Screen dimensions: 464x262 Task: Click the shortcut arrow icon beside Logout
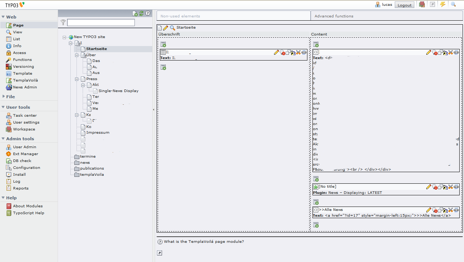432,4
